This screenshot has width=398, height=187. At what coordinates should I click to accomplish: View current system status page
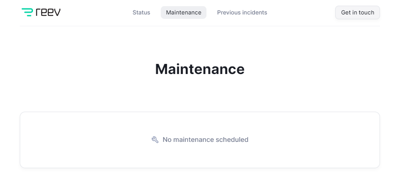point(141,13)
